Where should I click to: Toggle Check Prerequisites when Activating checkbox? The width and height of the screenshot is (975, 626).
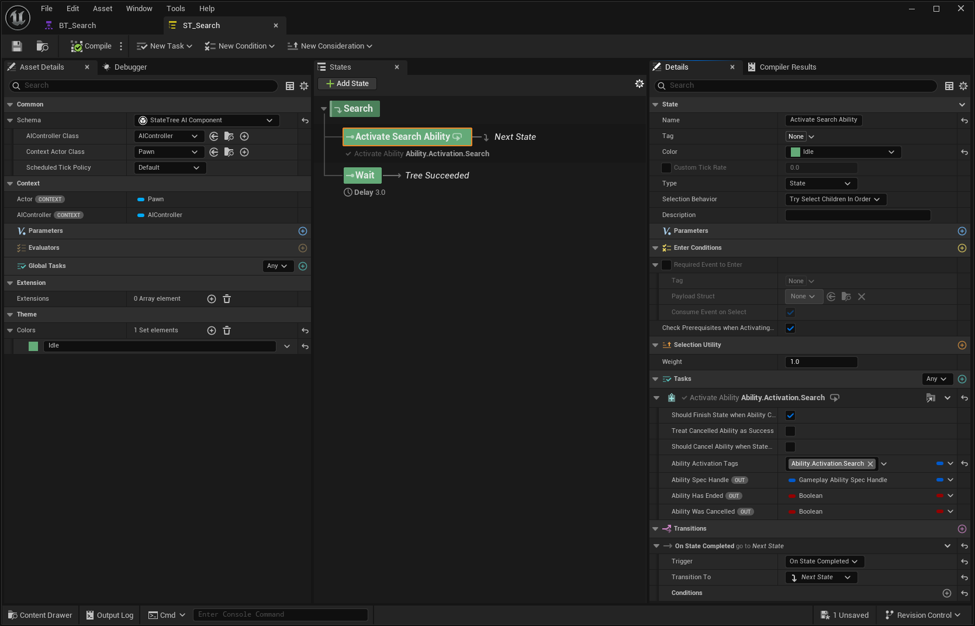[x=790, y=328]
